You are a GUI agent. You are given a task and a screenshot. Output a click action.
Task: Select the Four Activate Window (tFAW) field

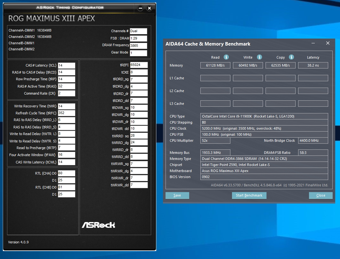pos(66,155)
